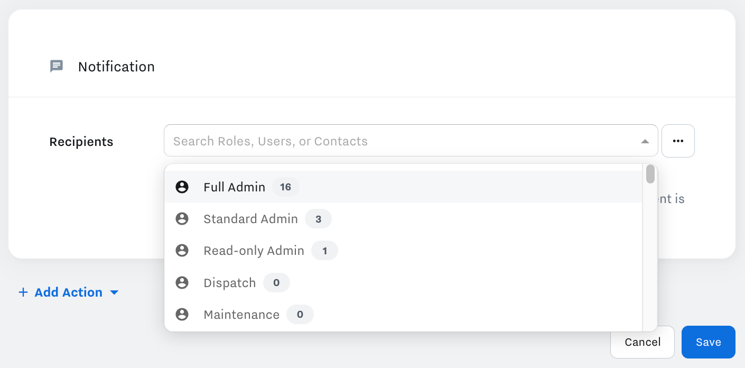
Task: Expand the Add Action dropdown caret
Action: [x=114, y=292]
